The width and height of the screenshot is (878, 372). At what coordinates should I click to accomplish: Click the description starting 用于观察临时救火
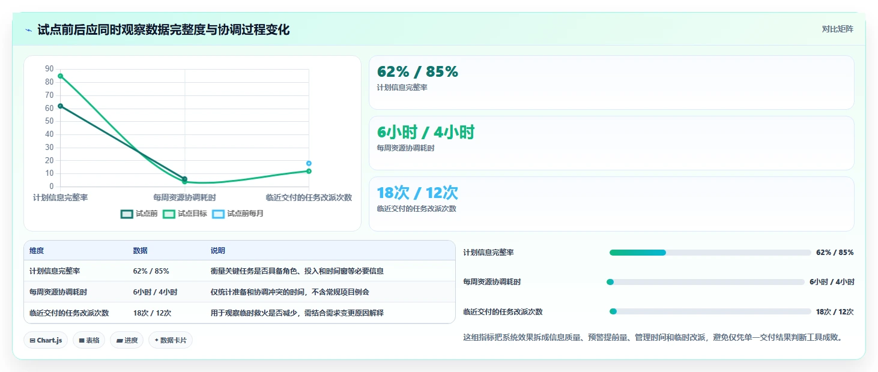tap(297, 313)
